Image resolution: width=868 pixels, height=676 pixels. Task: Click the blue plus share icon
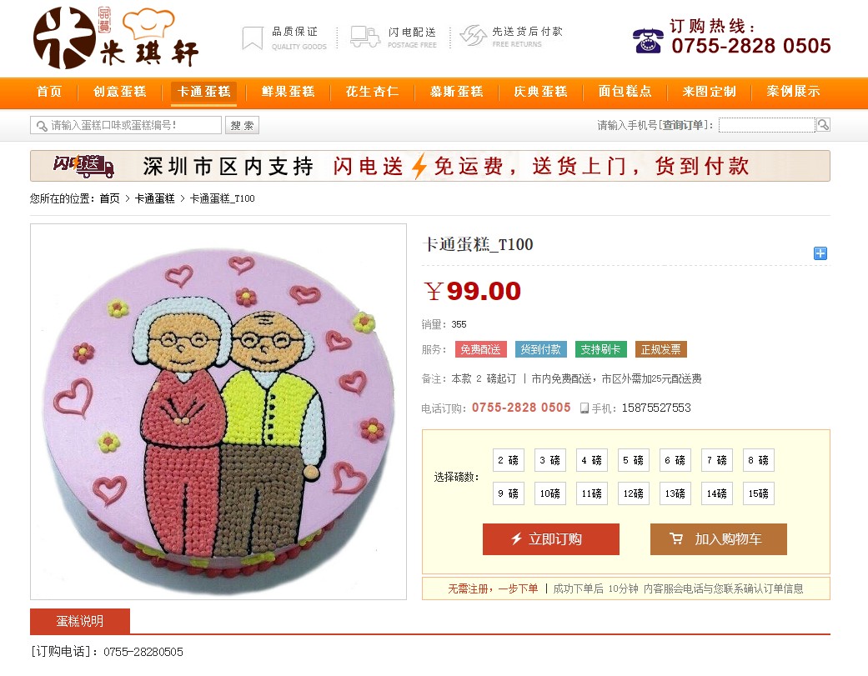pos(820,253)
